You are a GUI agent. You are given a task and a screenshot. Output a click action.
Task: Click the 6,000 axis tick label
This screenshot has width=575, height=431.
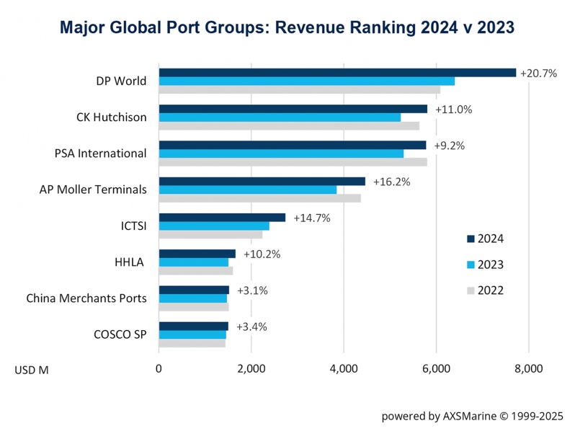[437, 368]
